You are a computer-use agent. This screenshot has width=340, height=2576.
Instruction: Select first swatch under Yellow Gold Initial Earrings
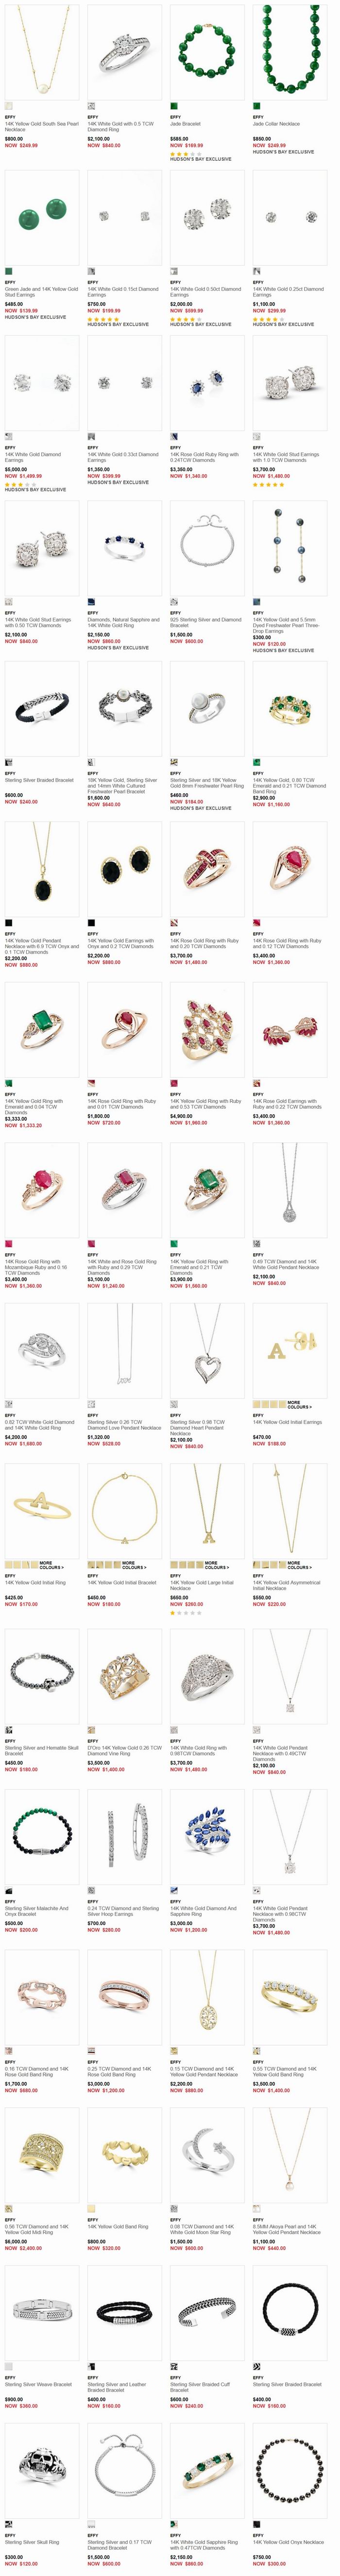(256, 1405)
